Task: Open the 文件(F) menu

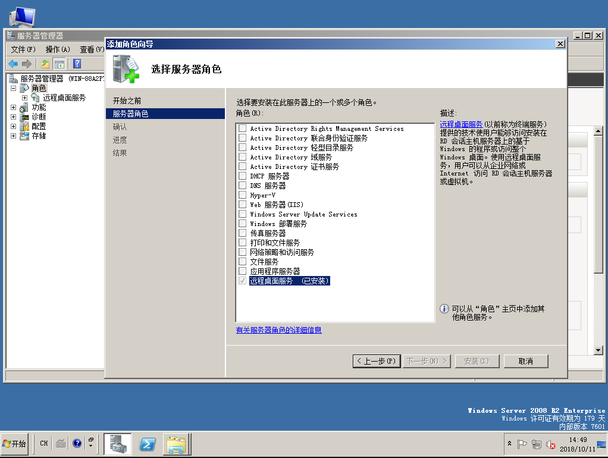Action: coord(23,49)
